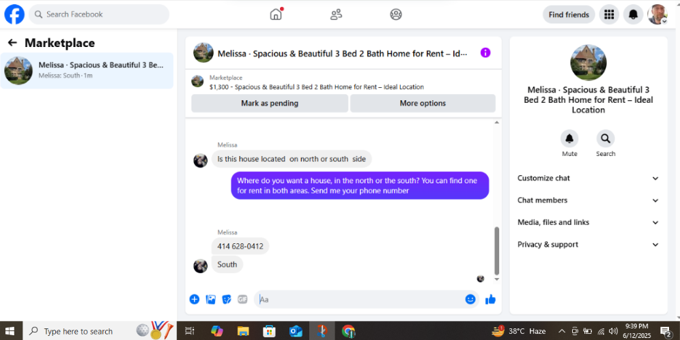Click the Search Facebook input field
The image size is (680, 340).
99,14
